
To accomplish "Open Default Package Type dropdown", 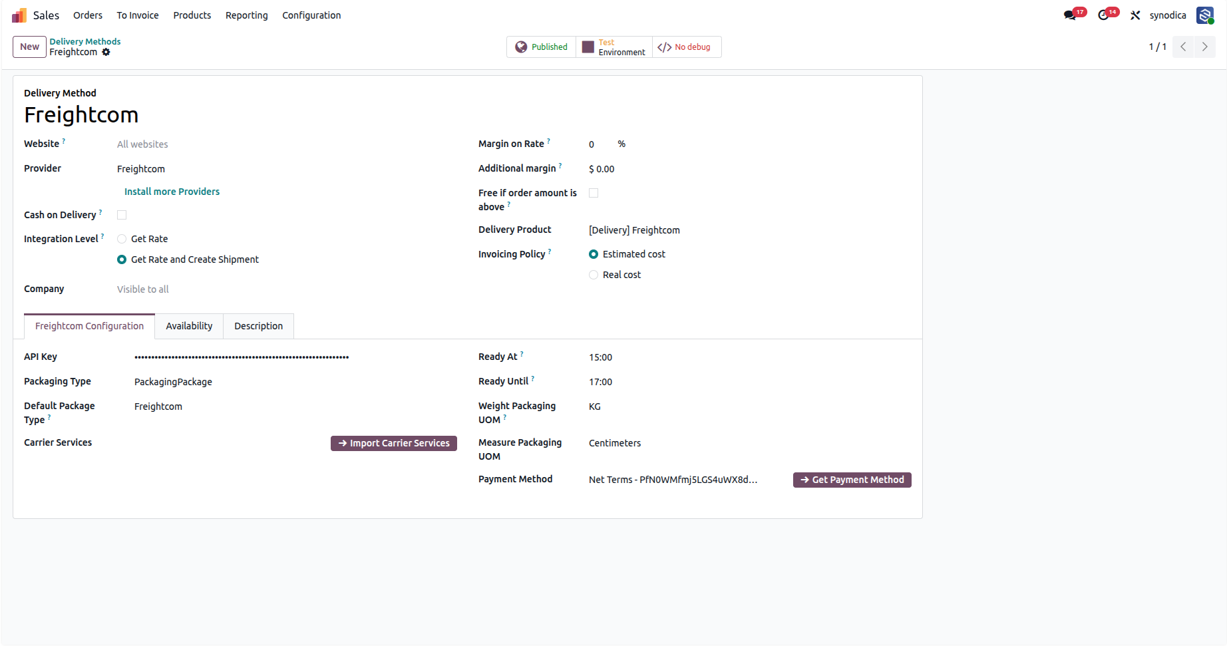I will pos(295,406).
